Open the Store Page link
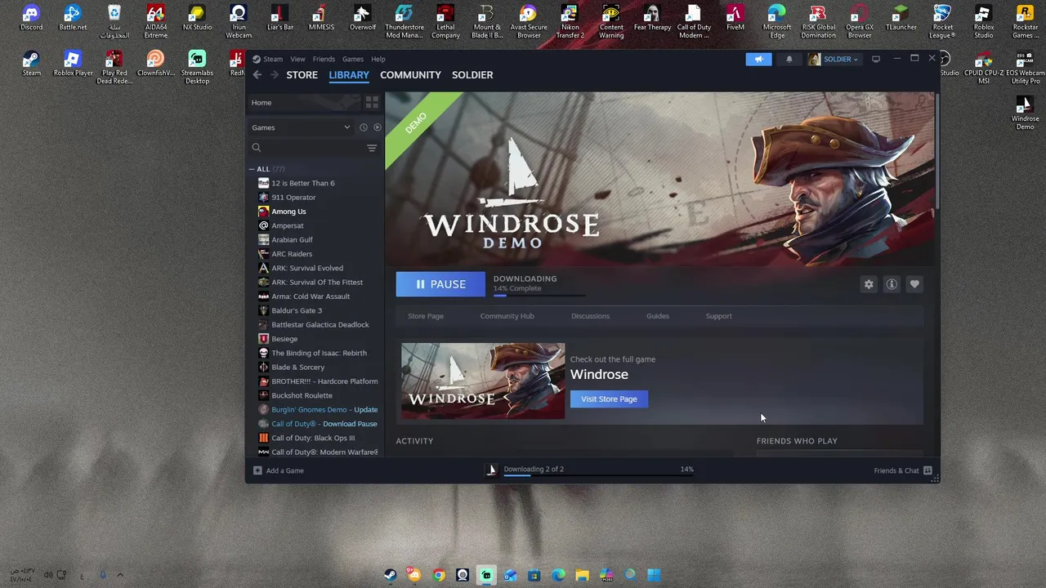This screenshot has height=588, width=1046. [x=426, y=316]
